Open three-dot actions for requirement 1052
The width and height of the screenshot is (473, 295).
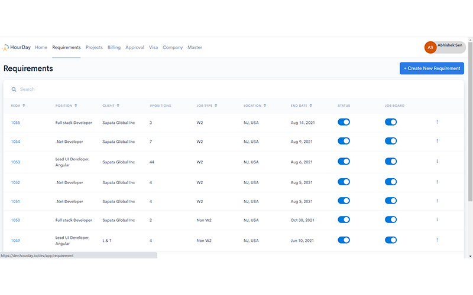coord(437,182)
